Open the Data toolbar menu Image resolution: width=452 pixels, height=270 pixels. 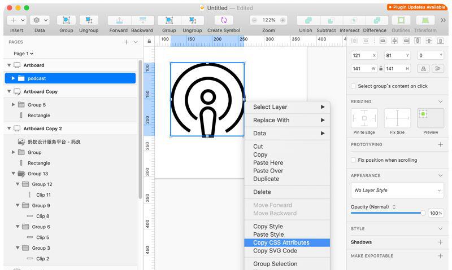[40, 20]
